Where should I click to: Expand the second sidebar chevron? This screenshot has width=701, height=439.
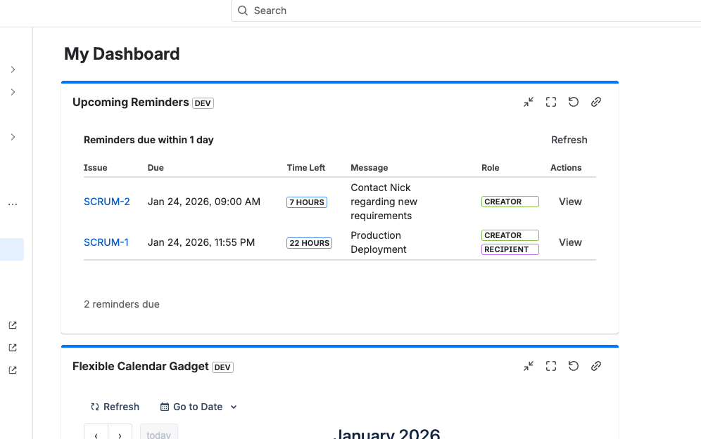point(13,92)
